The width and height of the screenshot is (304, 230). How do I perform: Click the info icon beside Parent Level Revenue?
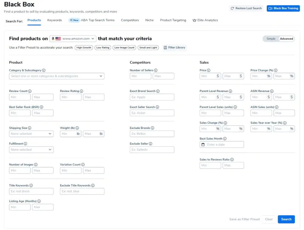[230, 91]
